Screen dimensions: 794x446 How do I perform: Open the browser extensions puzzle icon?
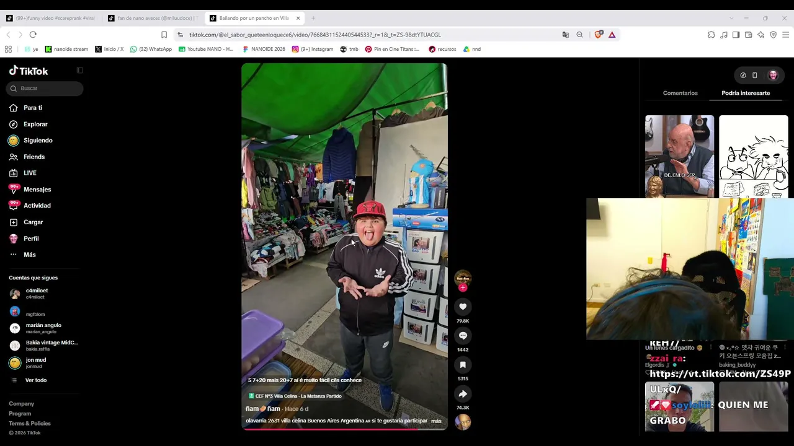[711, 35]
